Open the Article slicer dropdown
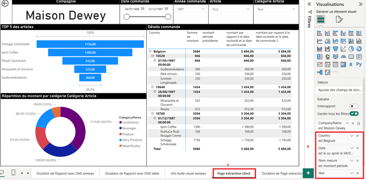 tap(231, 9)
